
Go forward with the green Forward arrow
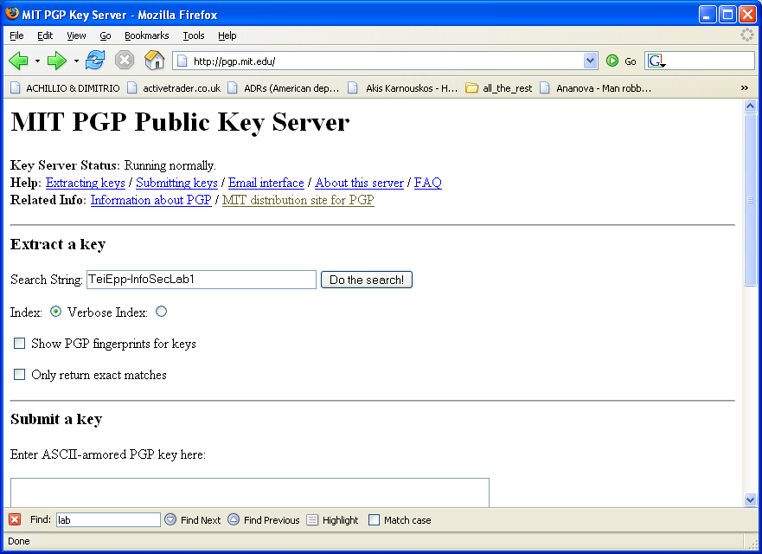click(57, 61)
